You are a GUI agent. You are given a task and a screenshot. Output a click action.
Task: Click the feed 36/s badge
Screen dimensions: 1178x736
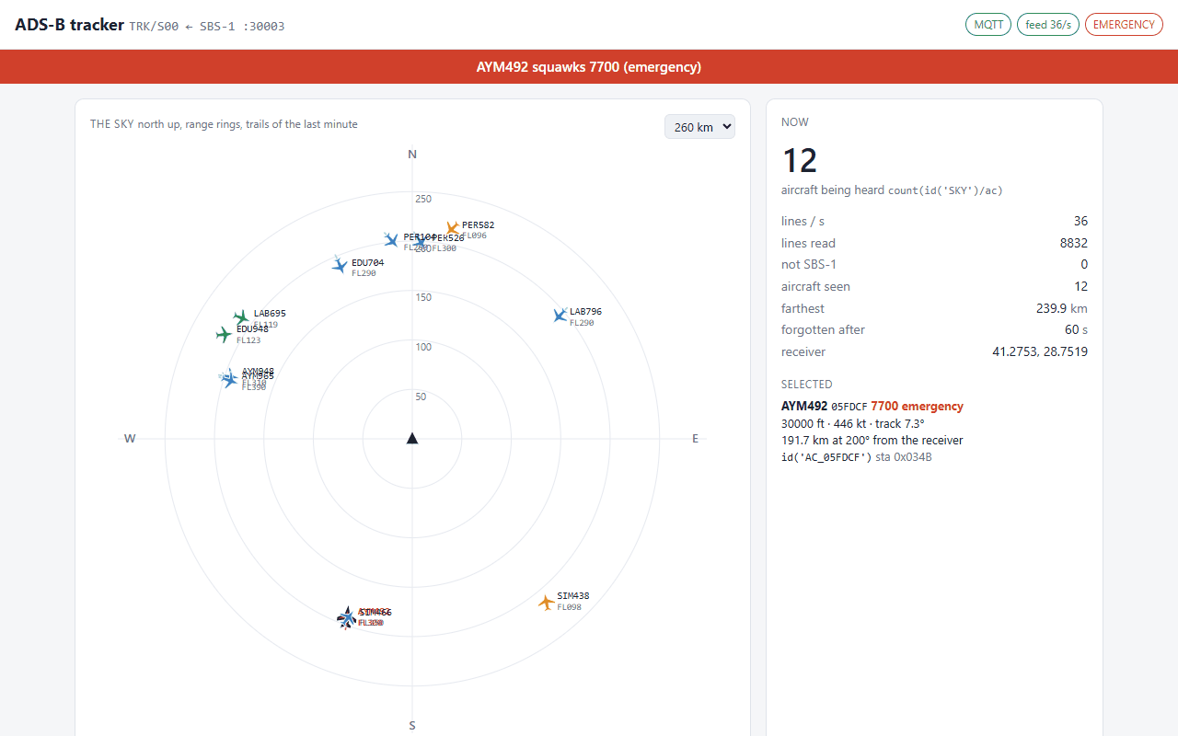[x=1048, y=25]
